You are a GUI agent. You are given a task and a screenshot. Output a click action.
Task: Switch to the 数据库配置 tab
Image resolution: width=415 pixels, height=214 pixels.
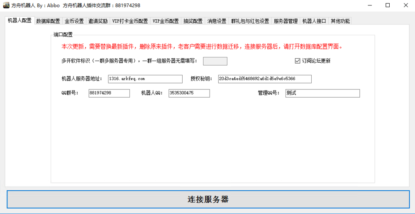click(48, 21)
